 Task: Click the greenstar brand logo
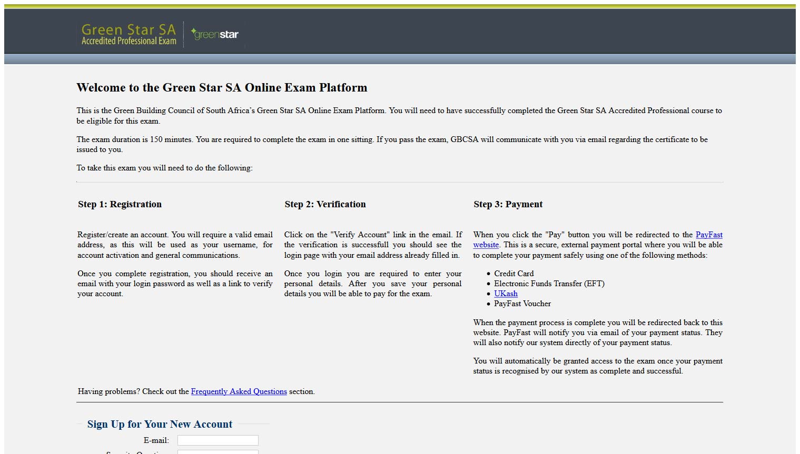pos(215,34)
